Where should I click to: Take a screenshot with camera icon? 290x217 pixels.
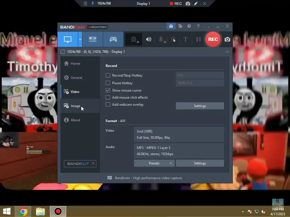[x=227, y=39]
